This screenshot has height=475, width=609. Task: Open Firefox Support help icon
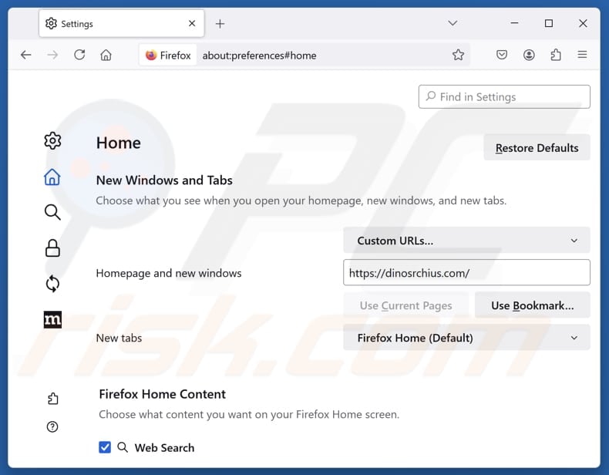52,427
